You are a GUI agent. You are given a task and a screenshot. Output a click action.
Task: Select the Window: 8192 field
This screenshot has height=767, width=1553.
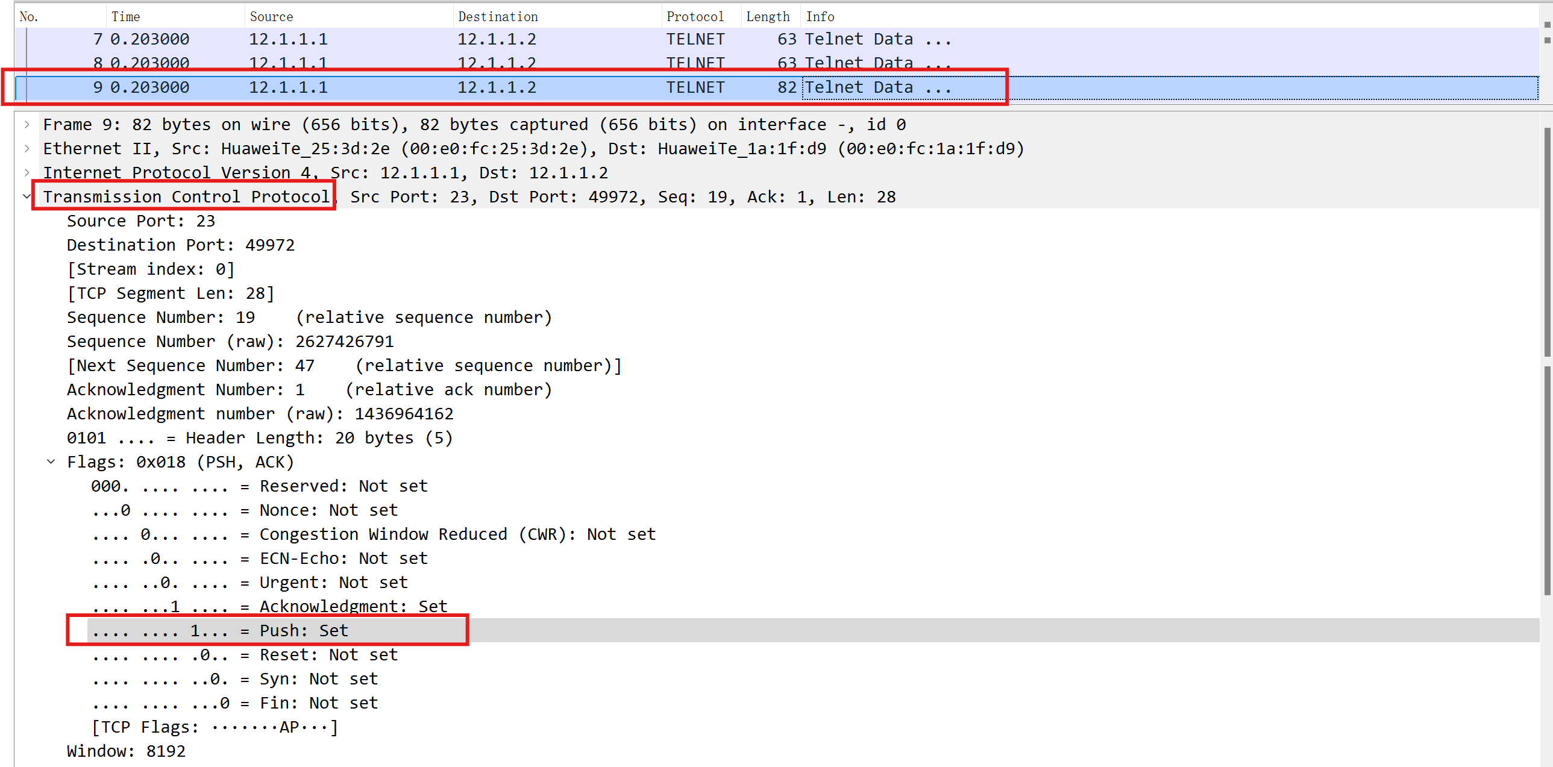click(126, 751)
